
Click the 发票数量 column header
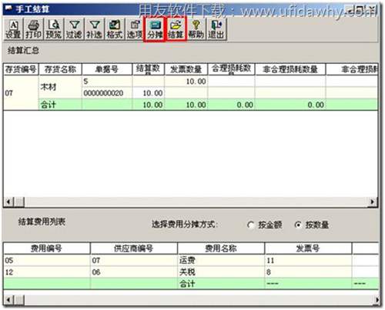(186, 69)
